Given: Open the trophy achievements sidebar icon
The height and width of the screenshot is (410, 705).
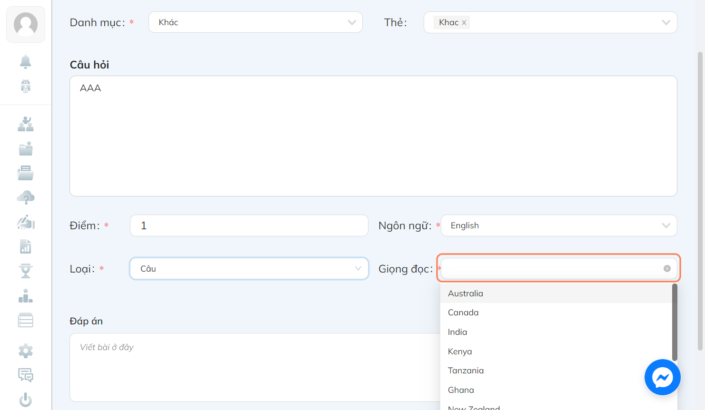Looking at the screenshot, I should [26, 271].
